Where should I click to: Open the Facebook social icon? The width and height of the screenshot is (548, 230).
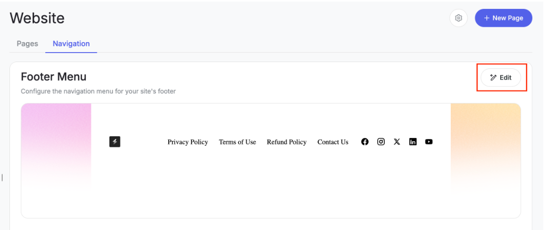pyautogui.click(x=365, y=142)
